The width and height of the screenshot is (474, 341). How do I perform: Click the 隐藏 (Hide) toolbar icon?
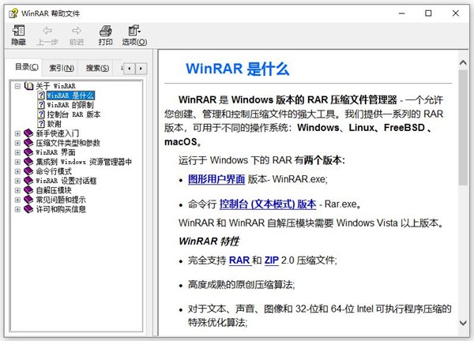click(x=18, y=31)
